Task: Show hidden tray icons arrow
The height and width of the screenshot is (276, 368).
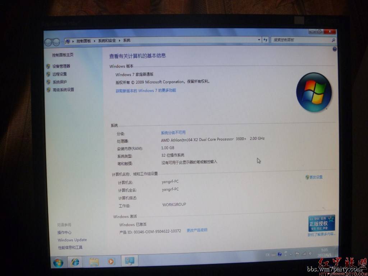Action: 291,254
